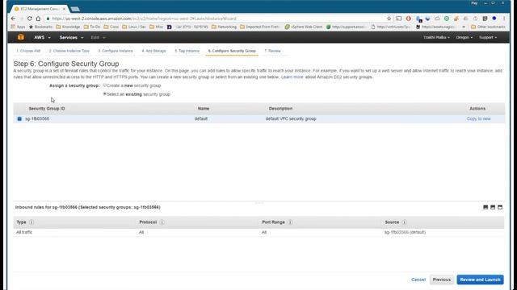Show info for Port Range column

pos(290,222)
